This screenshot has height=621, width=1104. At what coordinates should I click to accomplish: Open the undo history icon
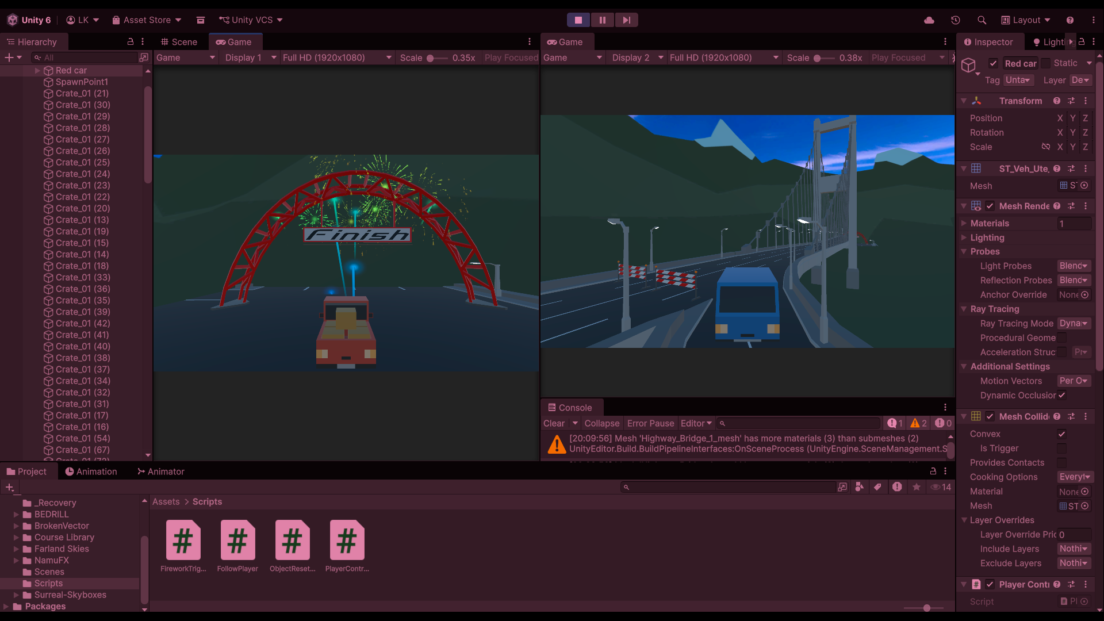pos(956,20)
